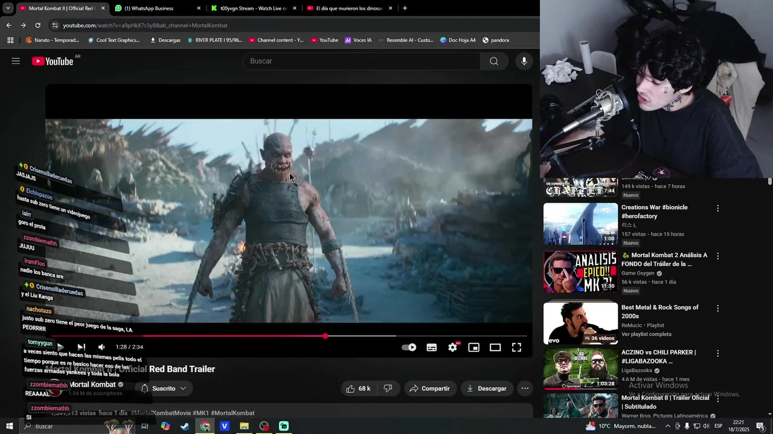Open the YouTube hamburger guide menu
This screenshot has height=434, width=773.
[x=16, y=61]
